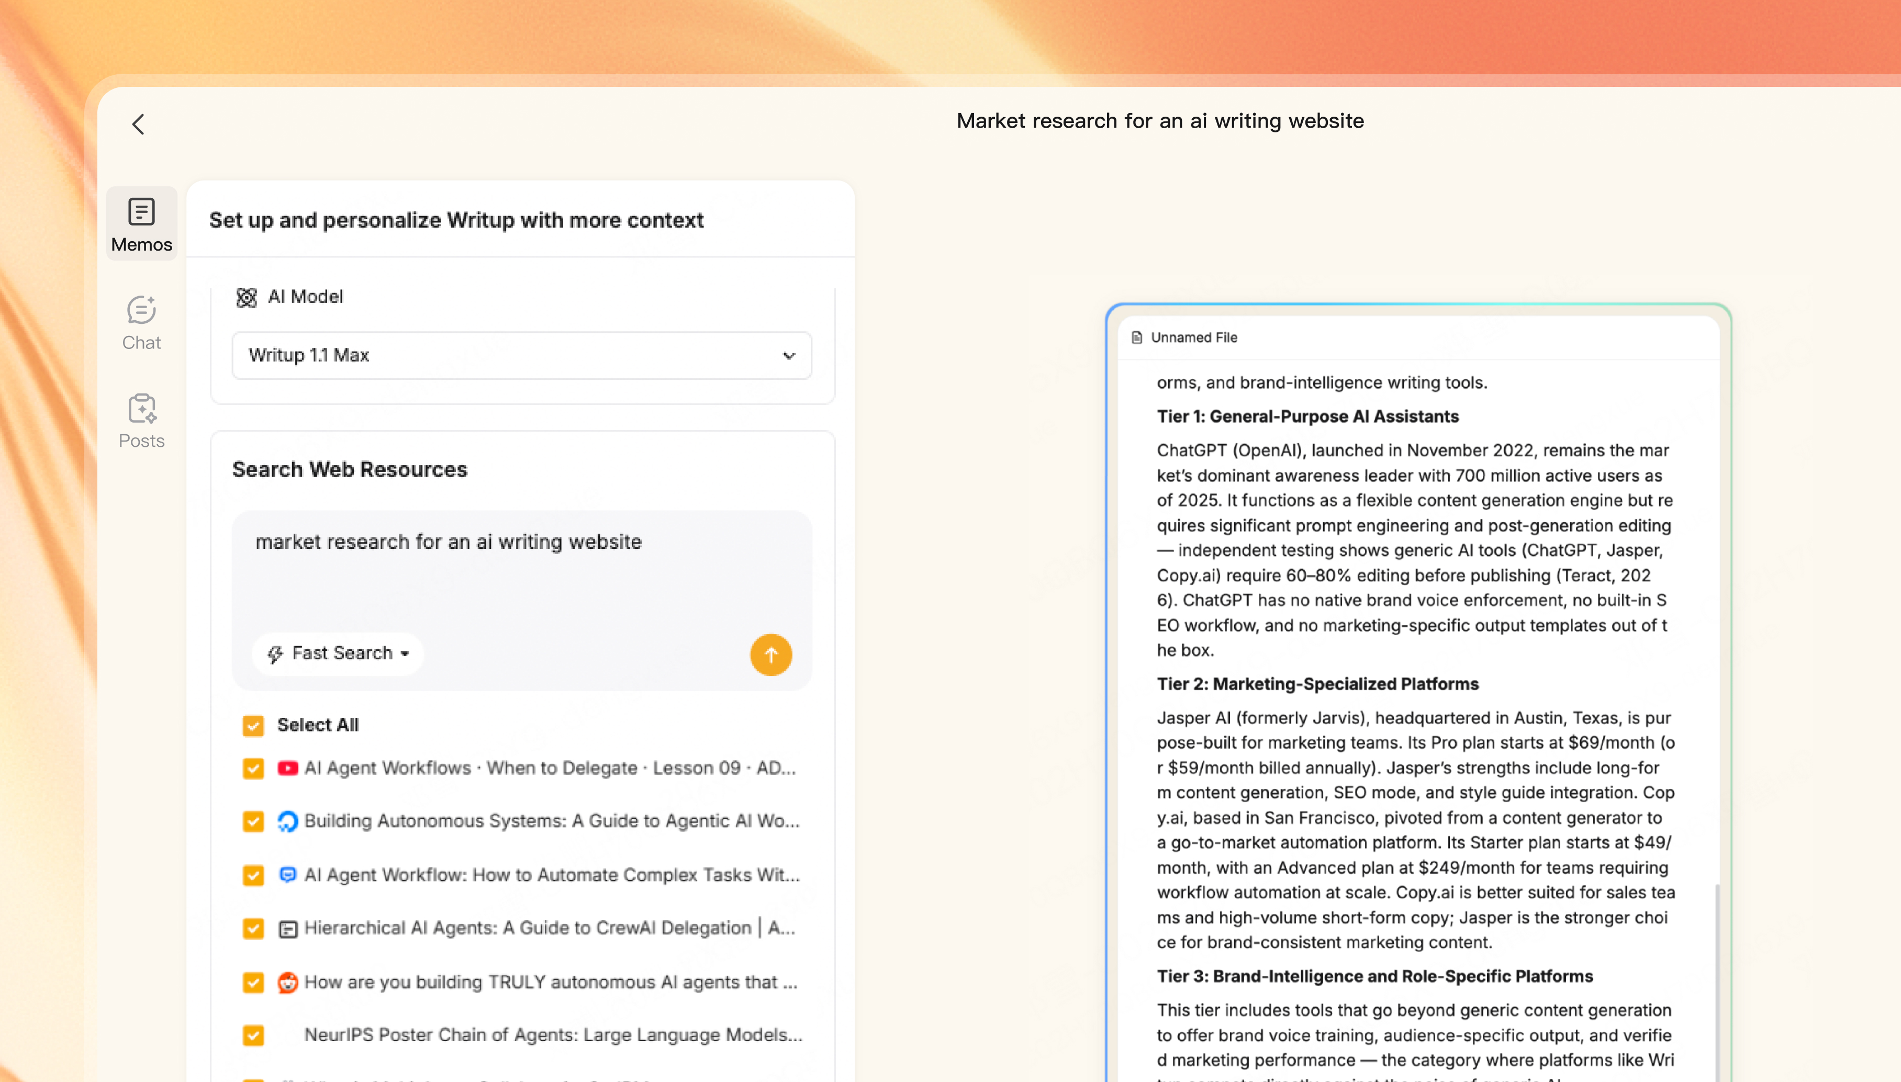The image size is (1901, 1082).
Task: Uncheck AI Agent Workflows When to Delegate
Action: 253,769
